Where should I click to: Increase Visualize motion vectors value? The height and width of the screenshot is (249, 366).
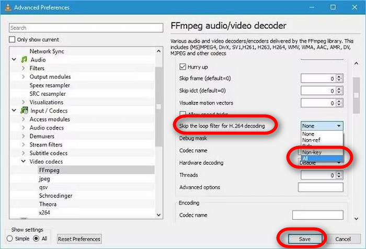[339, 100]
